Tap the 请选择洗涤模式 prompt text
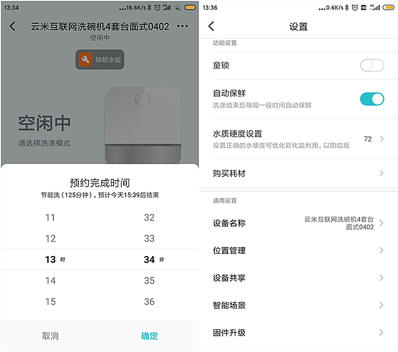The width and height of the screenshot is (398, 352). [x=44, y=143]
